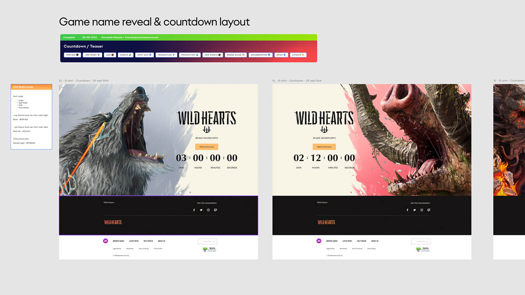The height and width of the screenshot is (295, 525).
Task: Click Disclaimers link in Wolf footer
Action: pyautogui.click(x=130, y=249)
